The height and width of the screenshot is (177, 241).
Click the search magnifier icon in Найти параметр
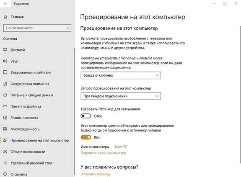68,28
